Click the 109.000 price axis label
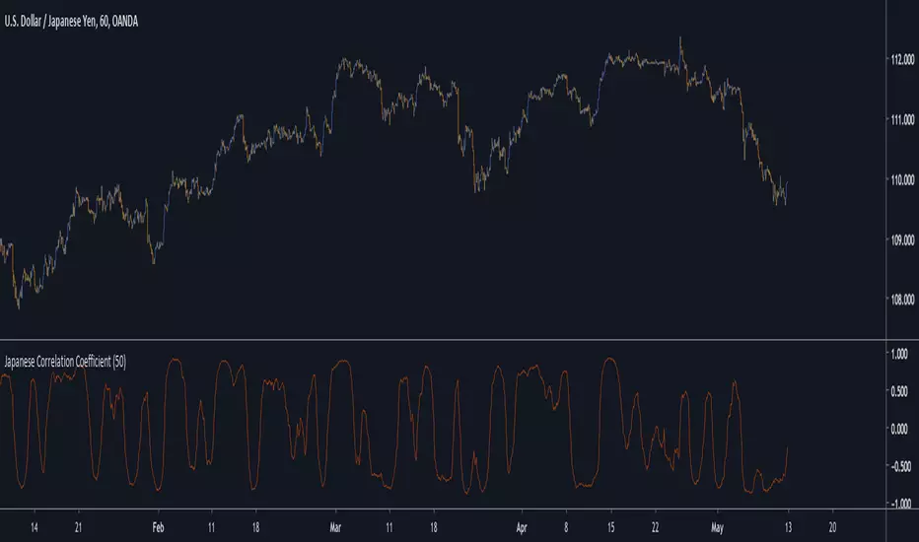Viewport: 919px width, 542px height. [x=902, y=239]
